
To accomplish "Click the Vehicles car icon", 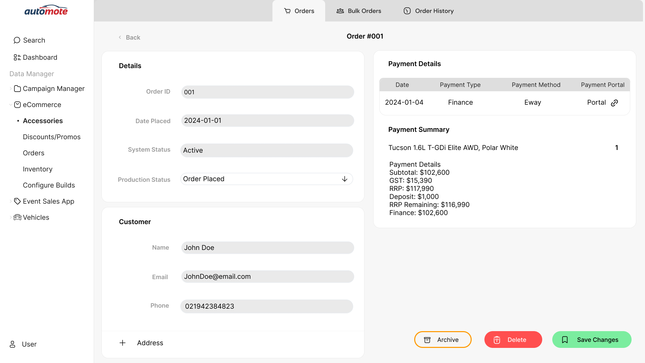I will (17, 217).
